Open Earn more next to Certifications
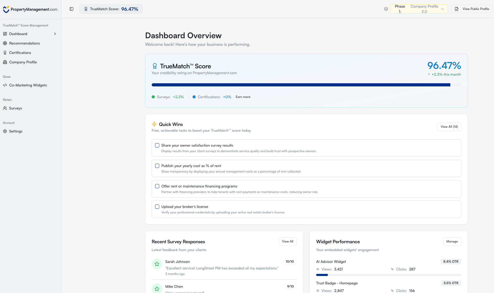 point(243,97)
